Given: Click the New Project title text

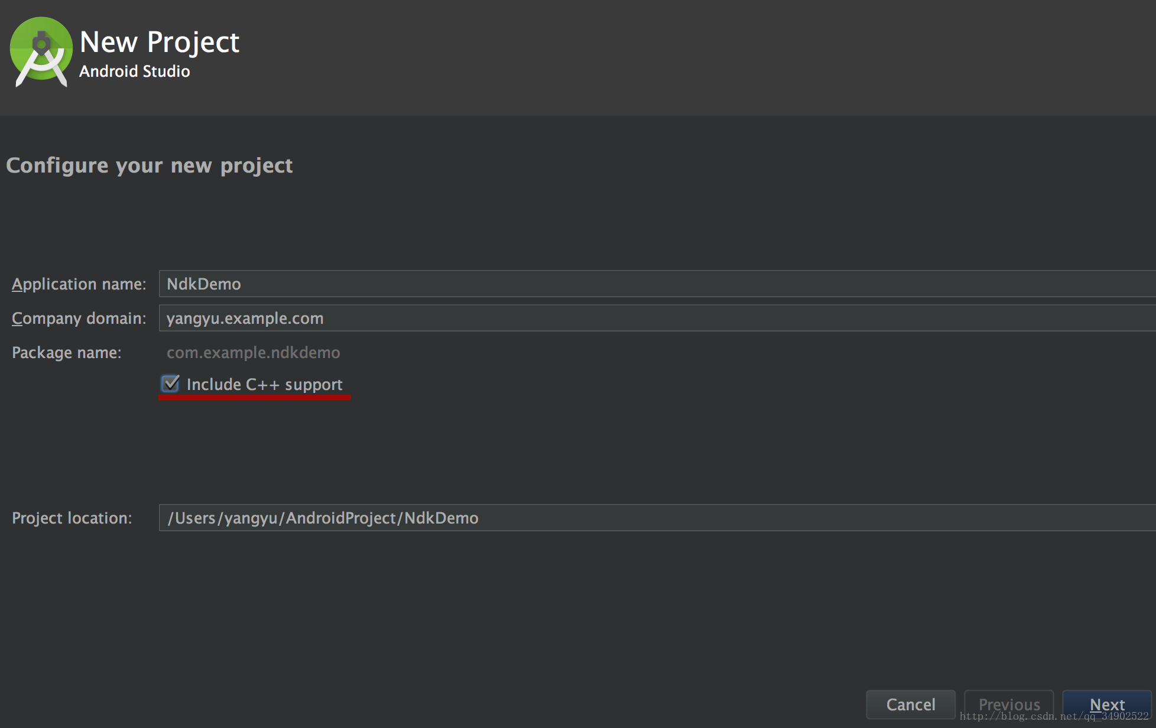Looking at the screenshot, I should (159, 42).
